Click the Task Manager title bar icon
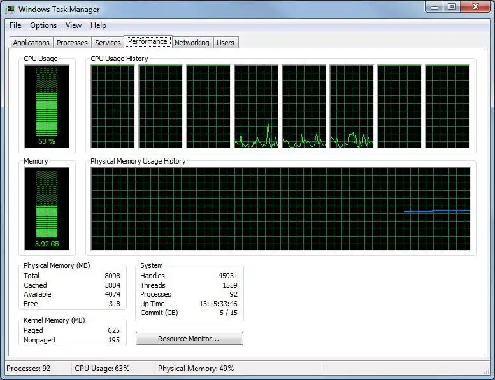Viewport: 495px width, 380px height. point(10,10)
